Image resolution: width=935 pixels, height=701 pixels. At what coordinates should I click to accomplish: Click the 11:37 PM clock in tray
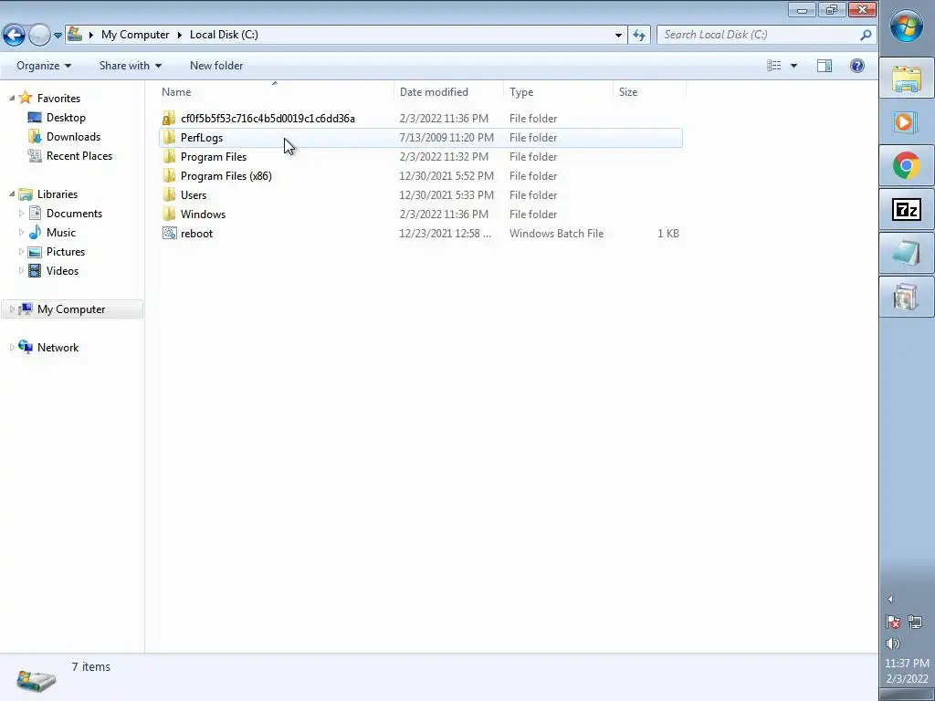[x=907, y=663]
